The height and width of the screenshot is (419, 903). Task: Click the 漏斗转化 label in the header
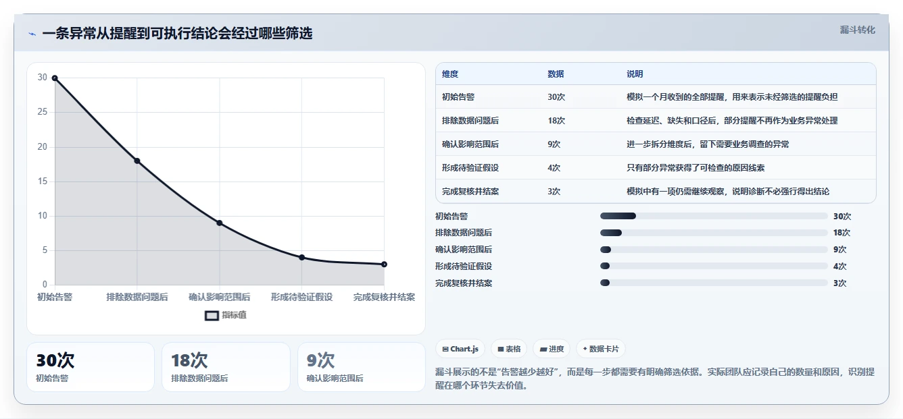pyautogui.click(x=857, y=30)
